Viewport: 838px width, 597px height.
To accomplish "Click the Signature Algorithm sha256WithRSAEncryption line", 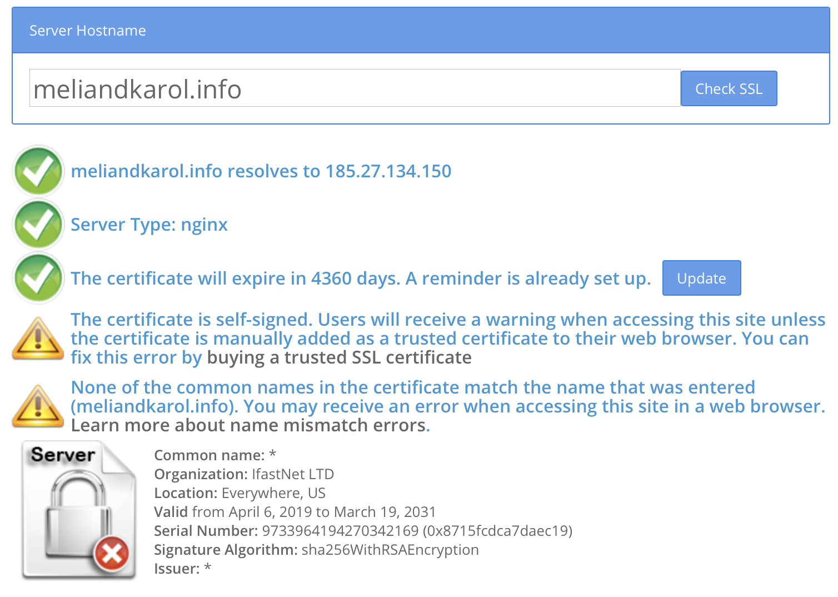I will pyautogui.click(x=316, y=550).
